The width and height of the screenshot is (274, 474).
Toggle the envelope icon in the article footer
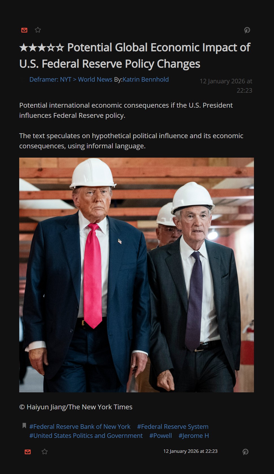(x=28, y=452)
